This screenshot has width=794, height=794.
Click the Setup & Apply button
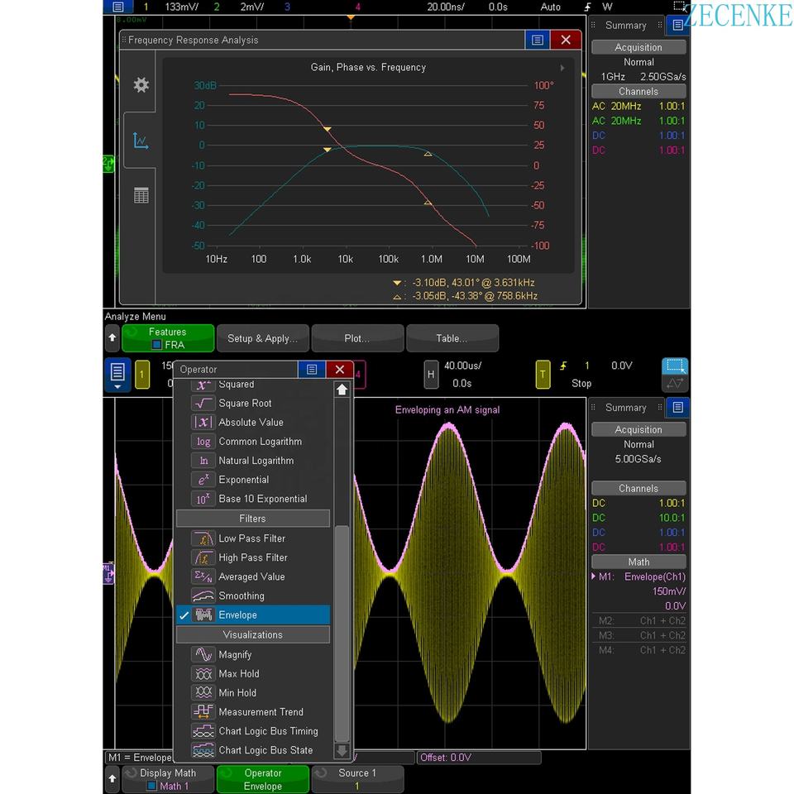pos(262,338)
